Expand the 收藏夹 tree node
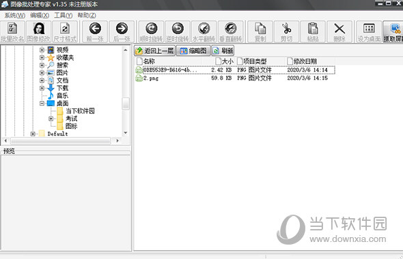Screen dimensions: 403x259 tap(42, 57)
